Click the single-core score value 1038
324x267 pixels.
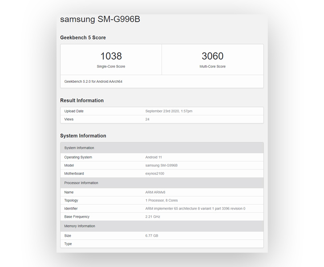[x=111, y=56]
